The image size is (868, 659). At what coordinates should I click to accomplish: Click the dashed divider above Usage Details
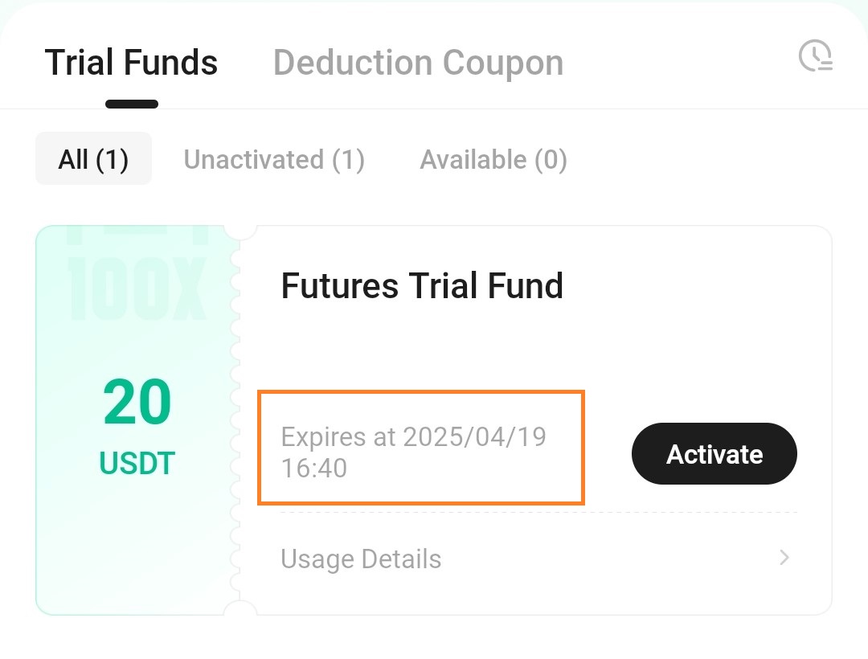coord(538,513)
